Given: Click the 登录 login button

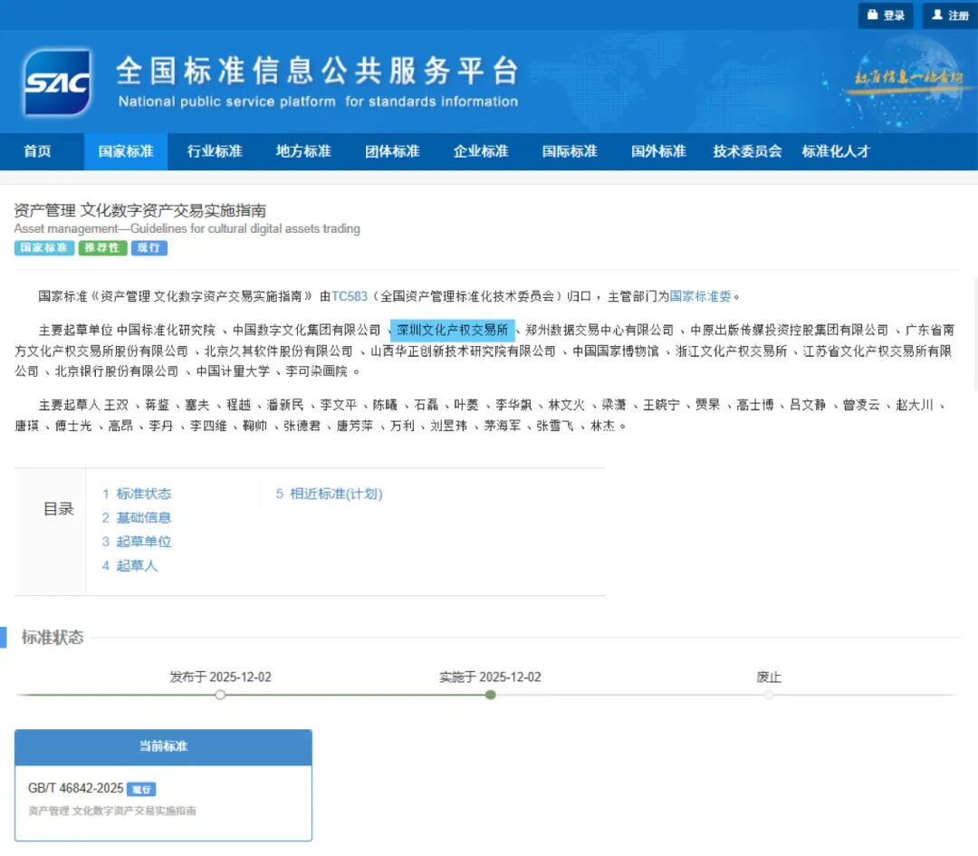Looking at the screenshot, I should 885,15.
